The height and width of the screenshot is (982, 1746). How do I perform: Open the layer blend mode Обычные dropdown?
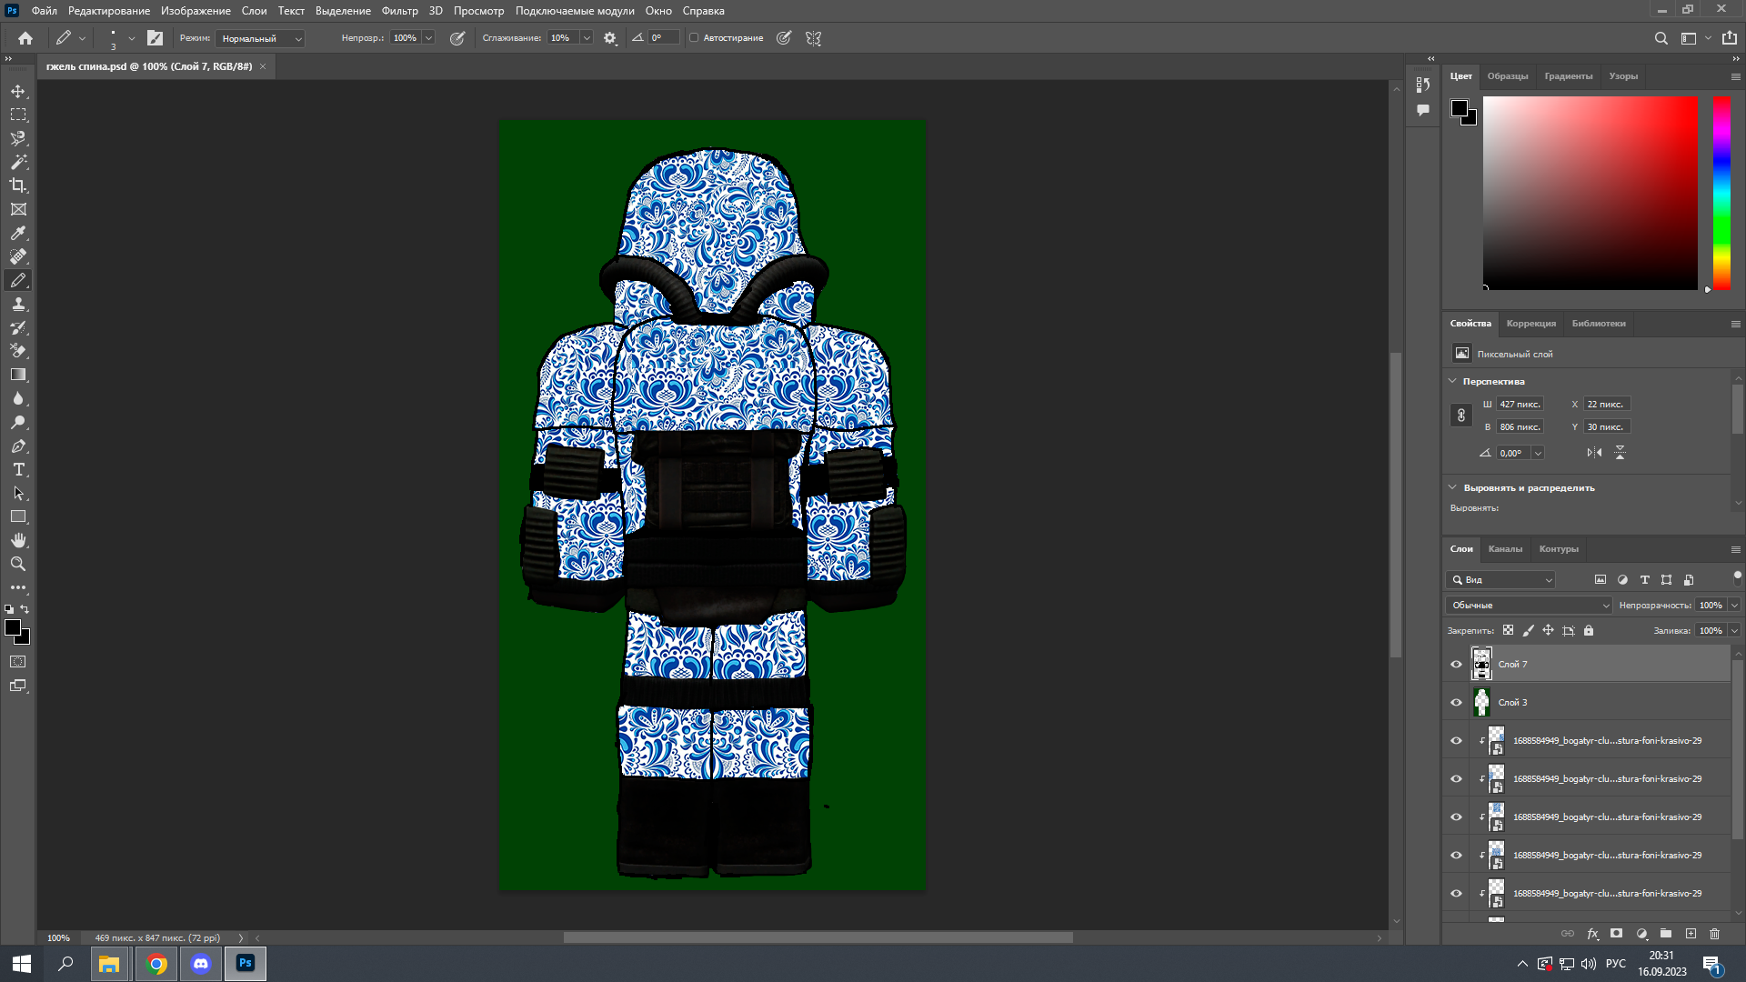click(1530, 606)
